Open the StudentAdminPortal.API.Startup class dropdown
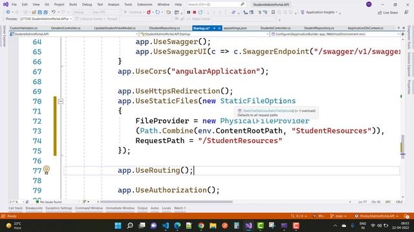The height and width of the screenshot is (232, 414). click(x=204, y=34)
